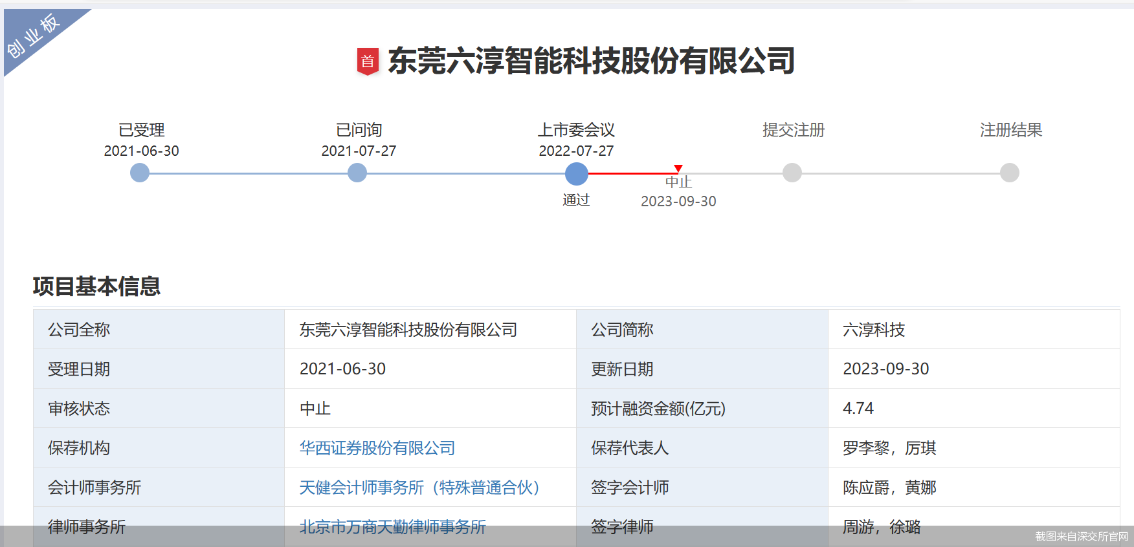
Task: Select the 上市委会议 timeline node
Action: [577, 173]
